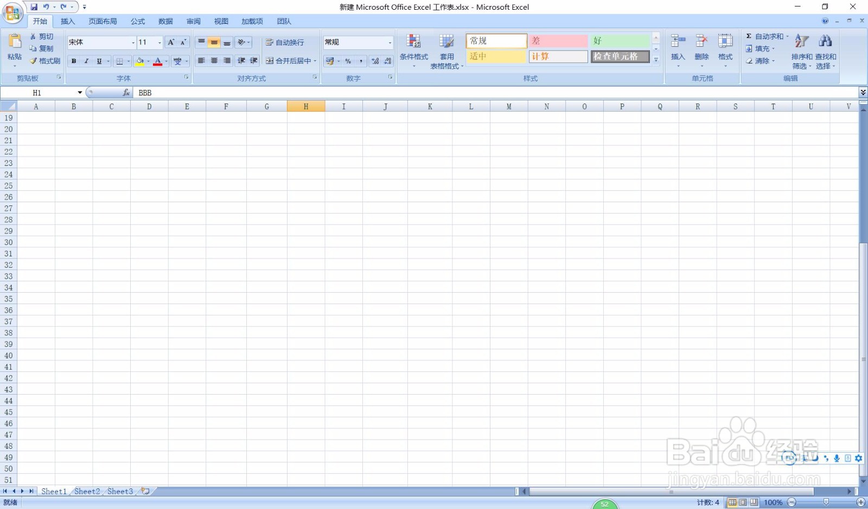Align cell text to the right

[227, 61]
